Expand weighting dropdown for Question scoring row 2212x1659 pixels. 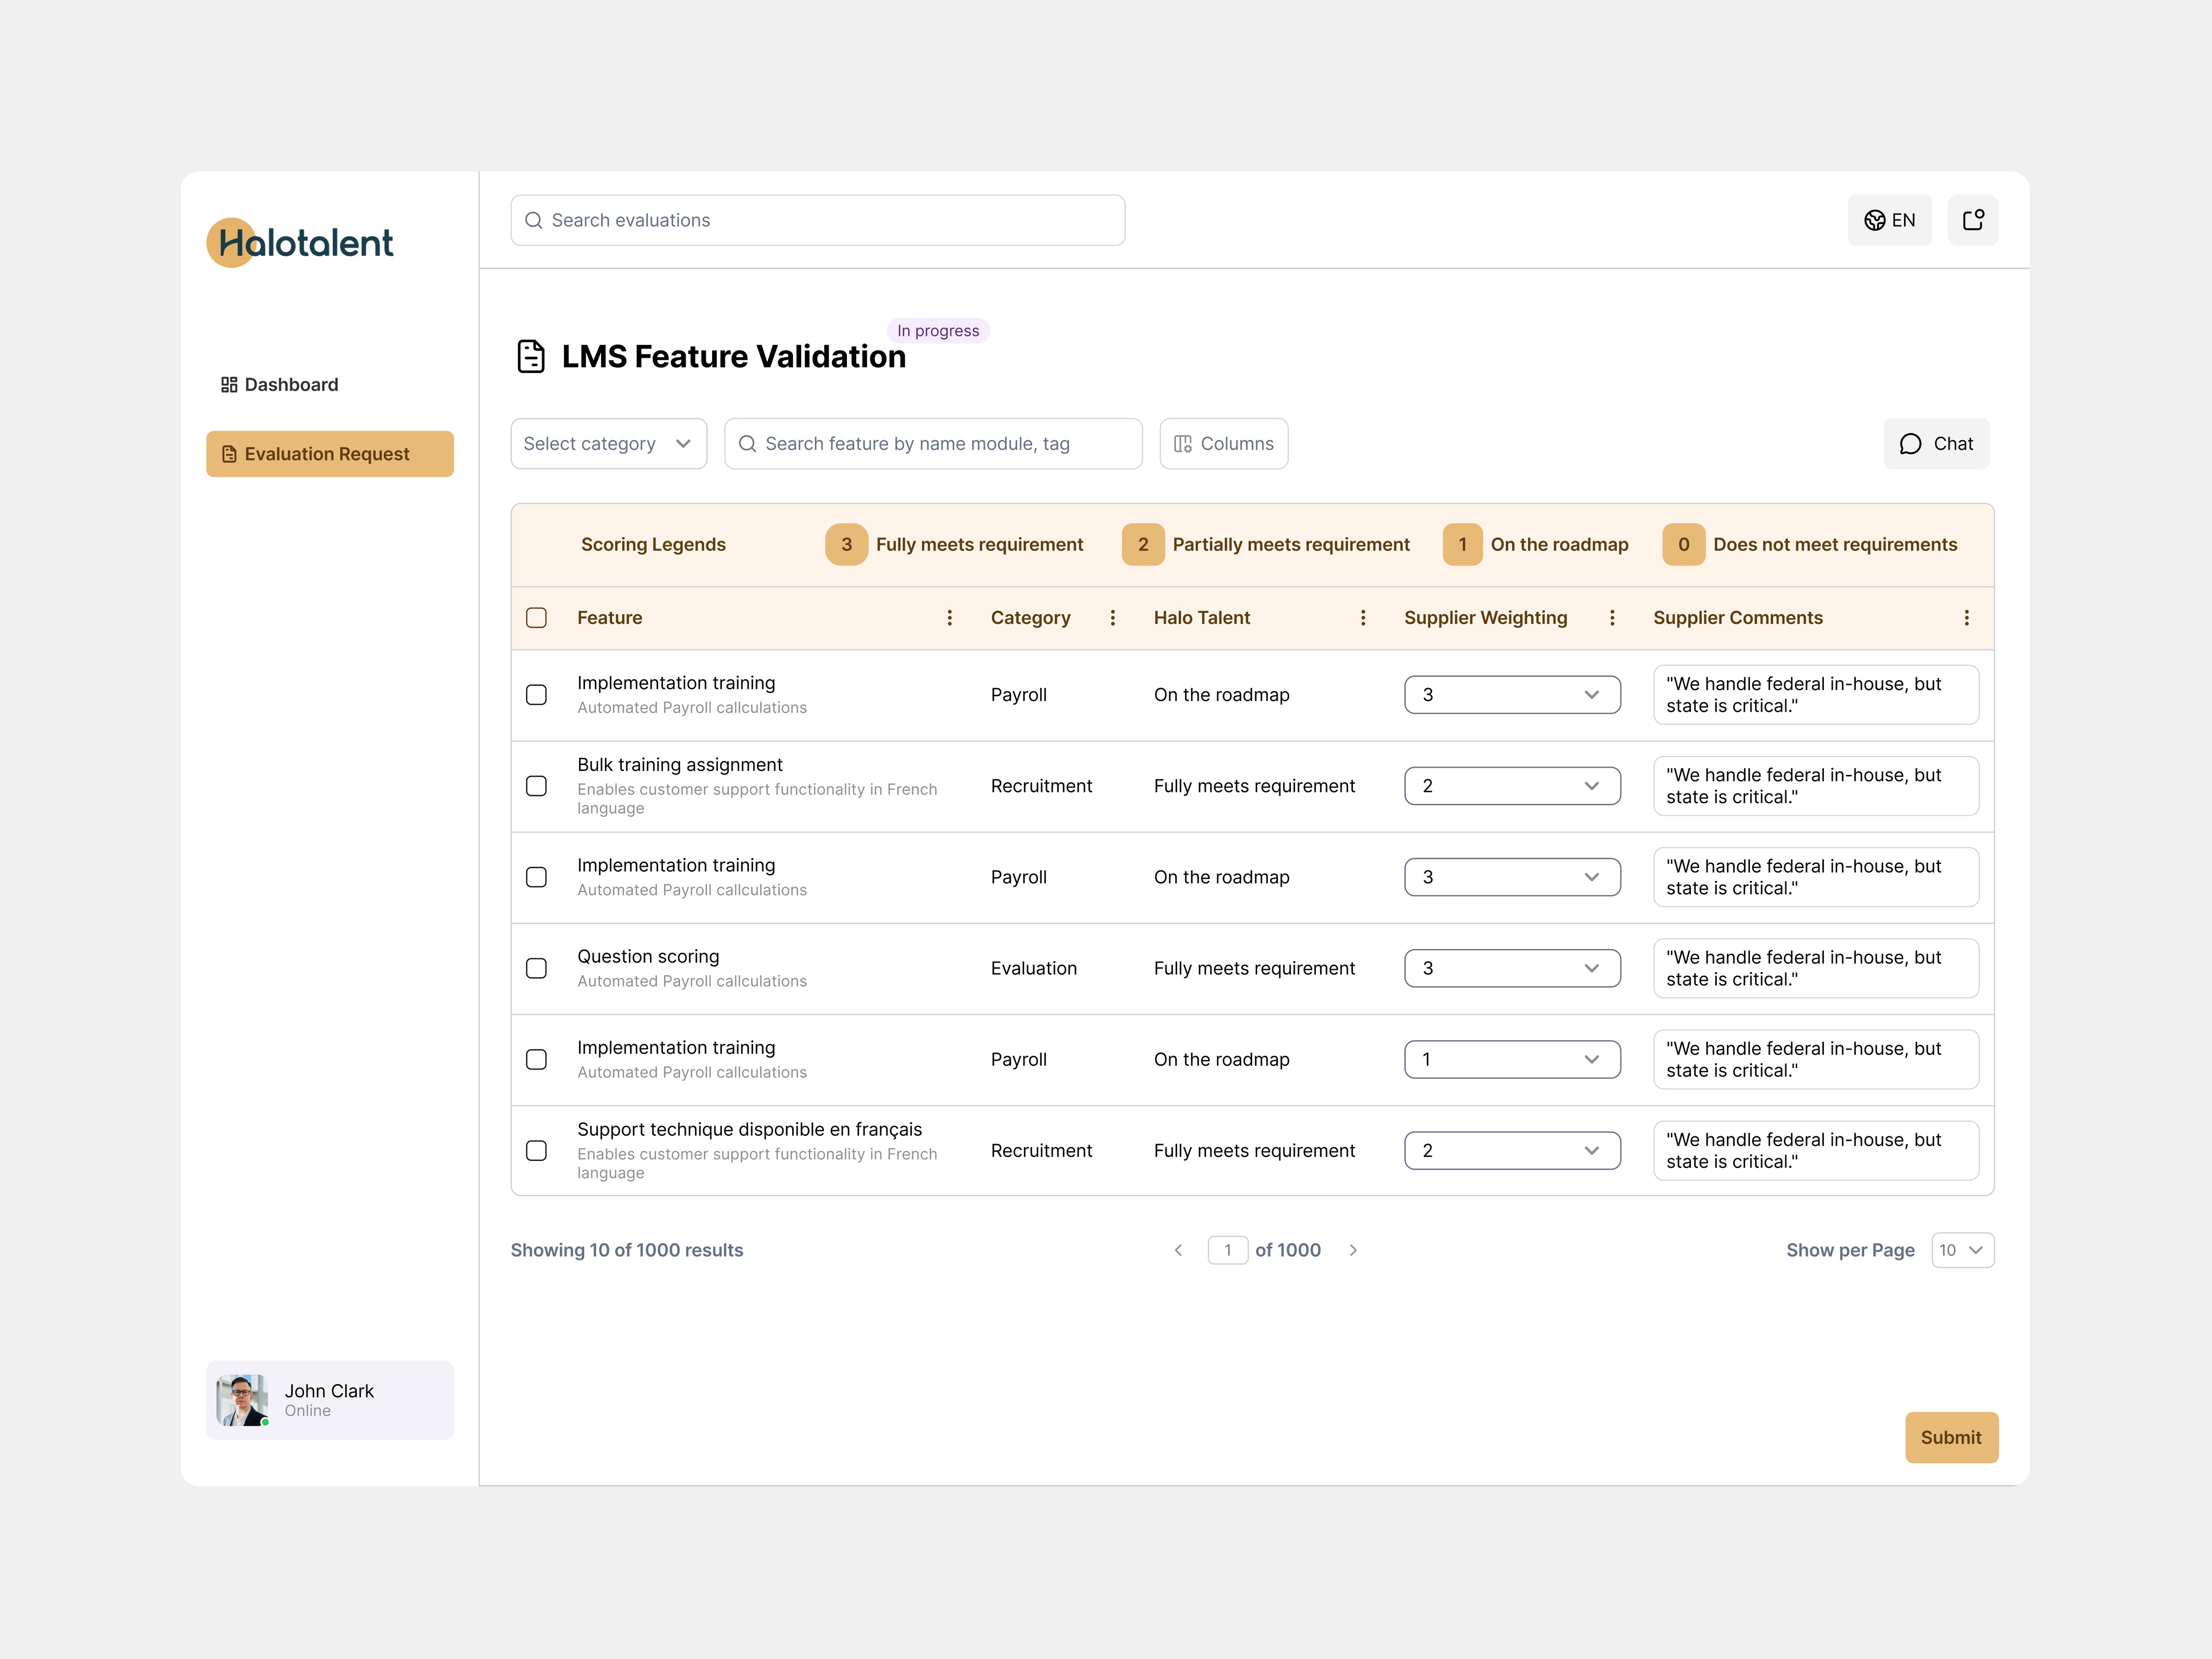tap(1511, 968)
